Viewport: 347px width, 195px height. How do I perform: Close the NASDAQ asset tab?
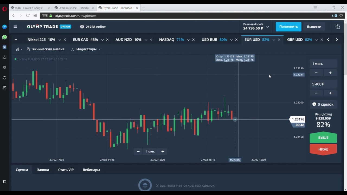193,40
